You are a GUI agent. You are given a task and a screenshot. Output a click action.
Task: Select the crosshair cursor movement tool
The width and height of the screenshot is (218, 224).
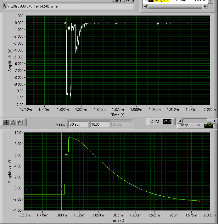pos(6,122)
